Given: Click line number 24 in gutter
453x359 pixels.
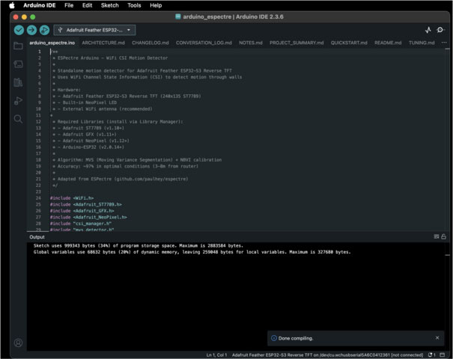Looking at the screenshot, I should pyautogui.click(x=38, y=198).
